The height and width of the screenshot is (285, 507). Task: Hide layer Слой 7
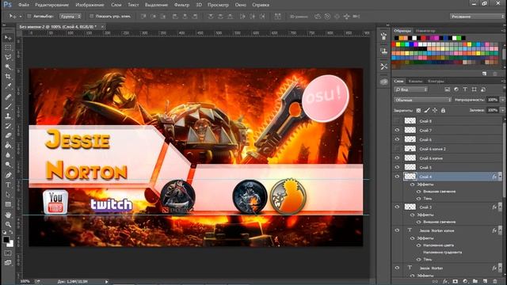click(397, 130)
